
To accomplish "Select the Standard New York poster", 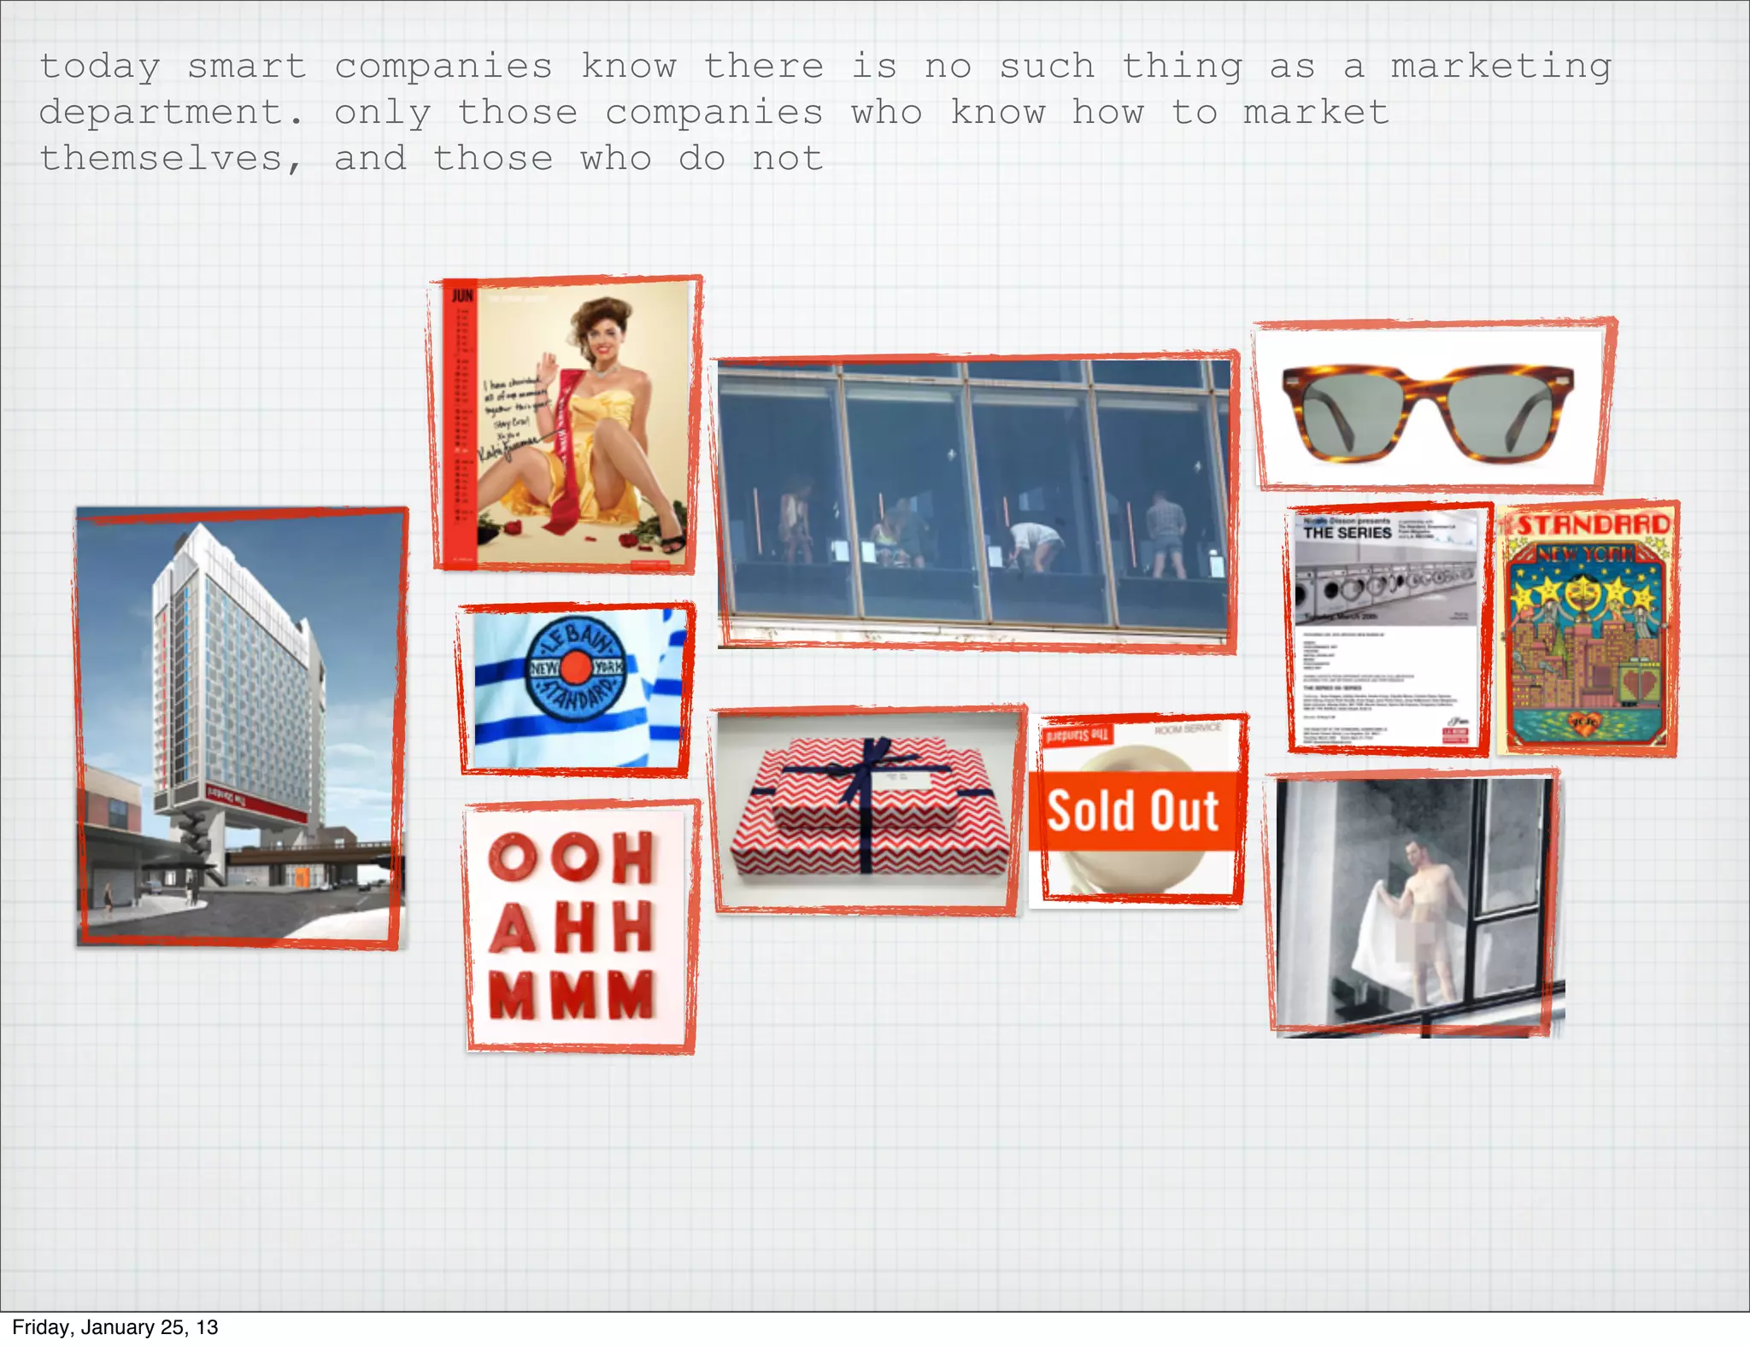I will tap(1588, 630).
